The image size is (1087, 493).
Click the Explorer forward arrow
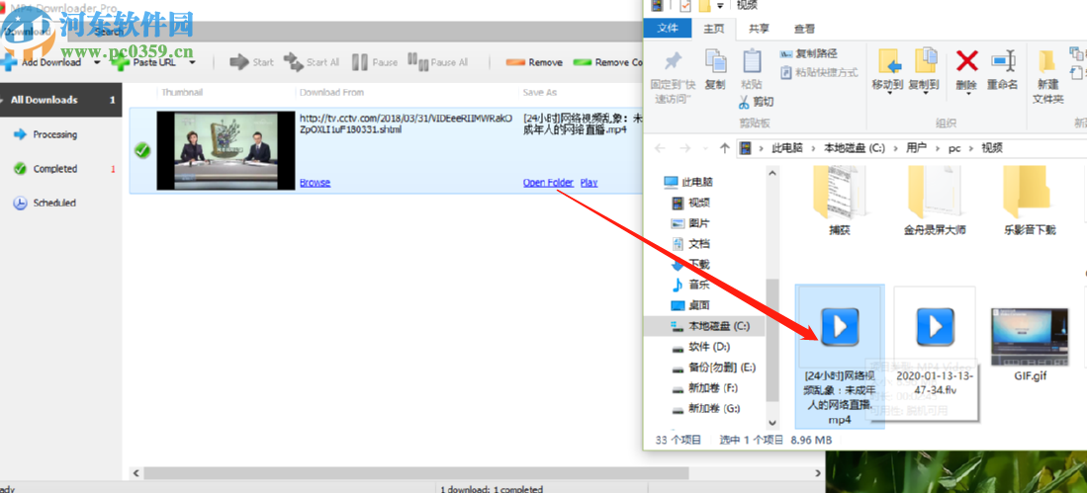point(683,148)
